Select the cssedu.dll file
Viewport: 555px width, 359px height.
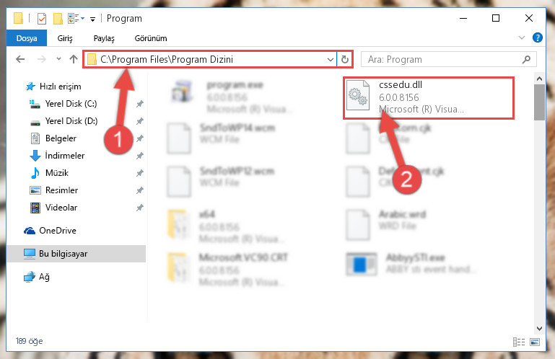[429, 97]
